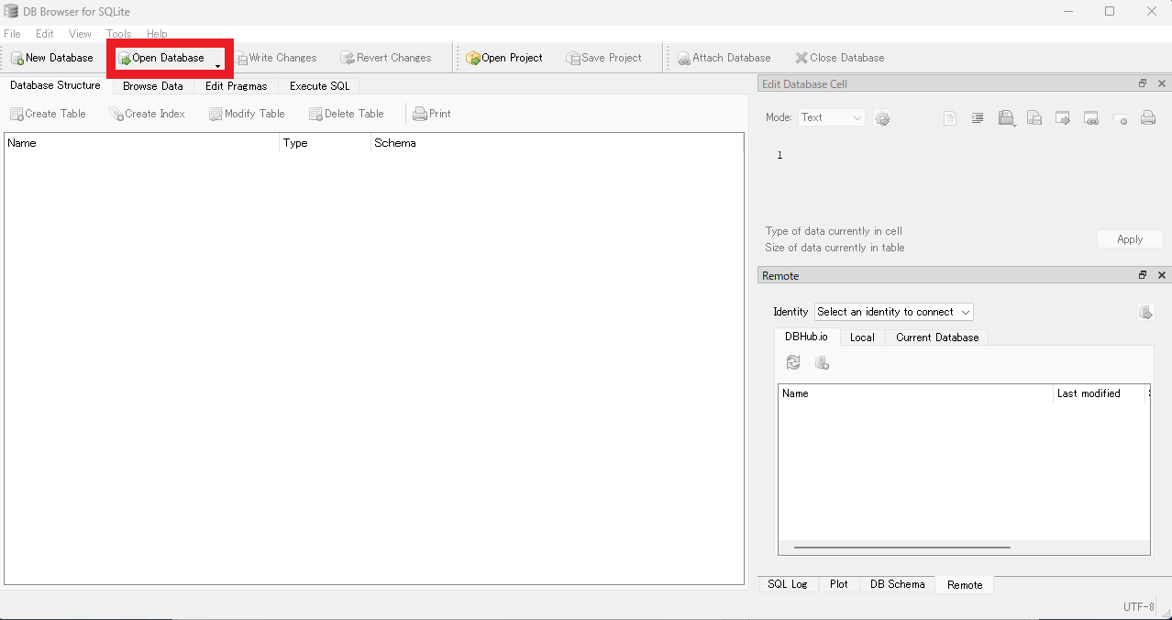
Task: Switch to the Execute SQL tab
Action: [319, 86]
